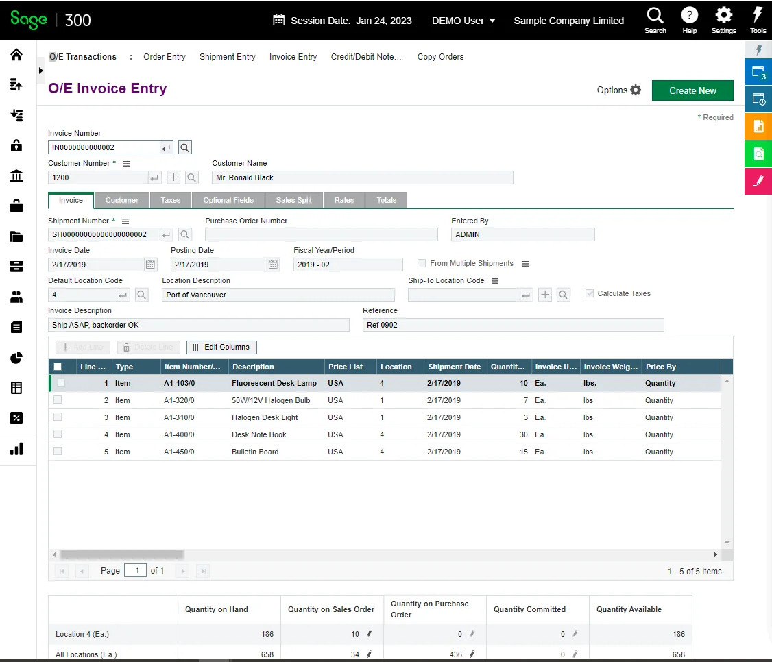Toggle the select-all checkbox in grid header
772x662 pixels.
[x=58, y=367]
